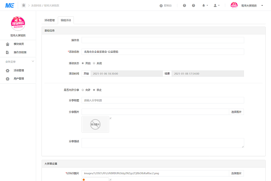This screenshot has height=181, width=271.
Task: Click the 基础信息 panel header
Action: [154, 30]
